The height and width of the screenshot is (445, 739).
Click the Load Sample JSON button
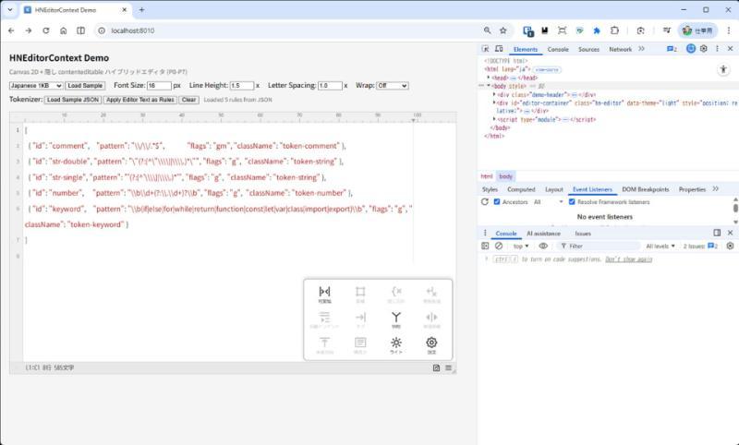pos(73,100)
